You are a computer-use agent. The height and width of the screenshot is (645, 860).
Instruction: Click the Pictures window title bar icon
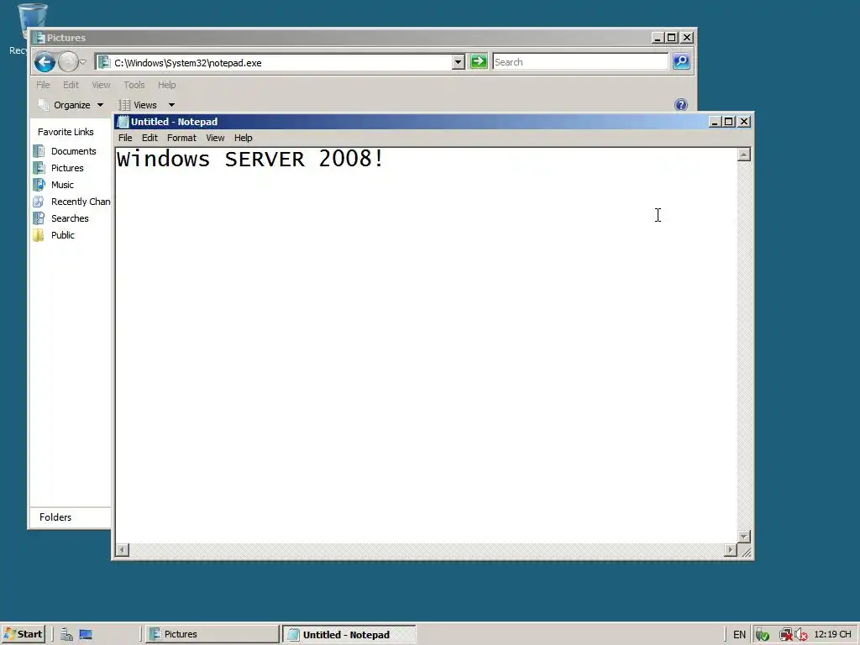[x=39, y=38]
